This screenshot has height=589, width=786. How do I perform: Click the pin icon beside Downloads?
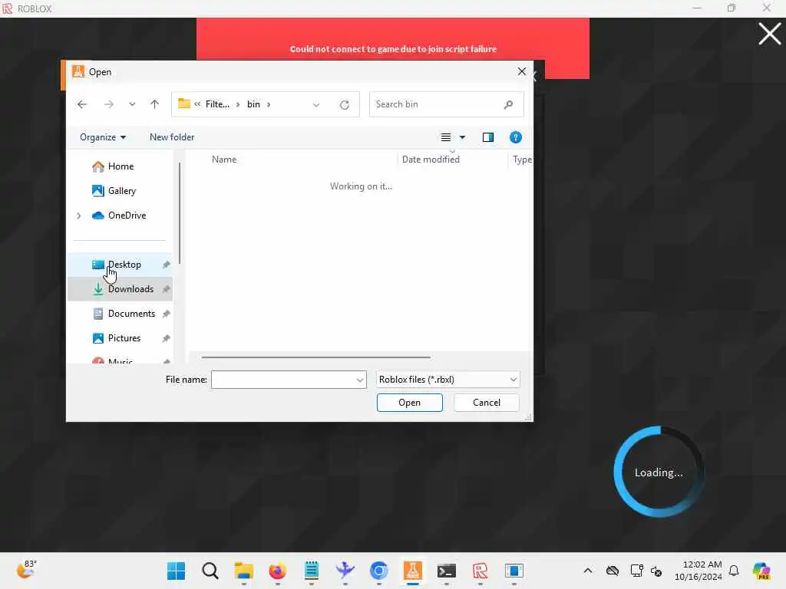(x=166, y=289)
